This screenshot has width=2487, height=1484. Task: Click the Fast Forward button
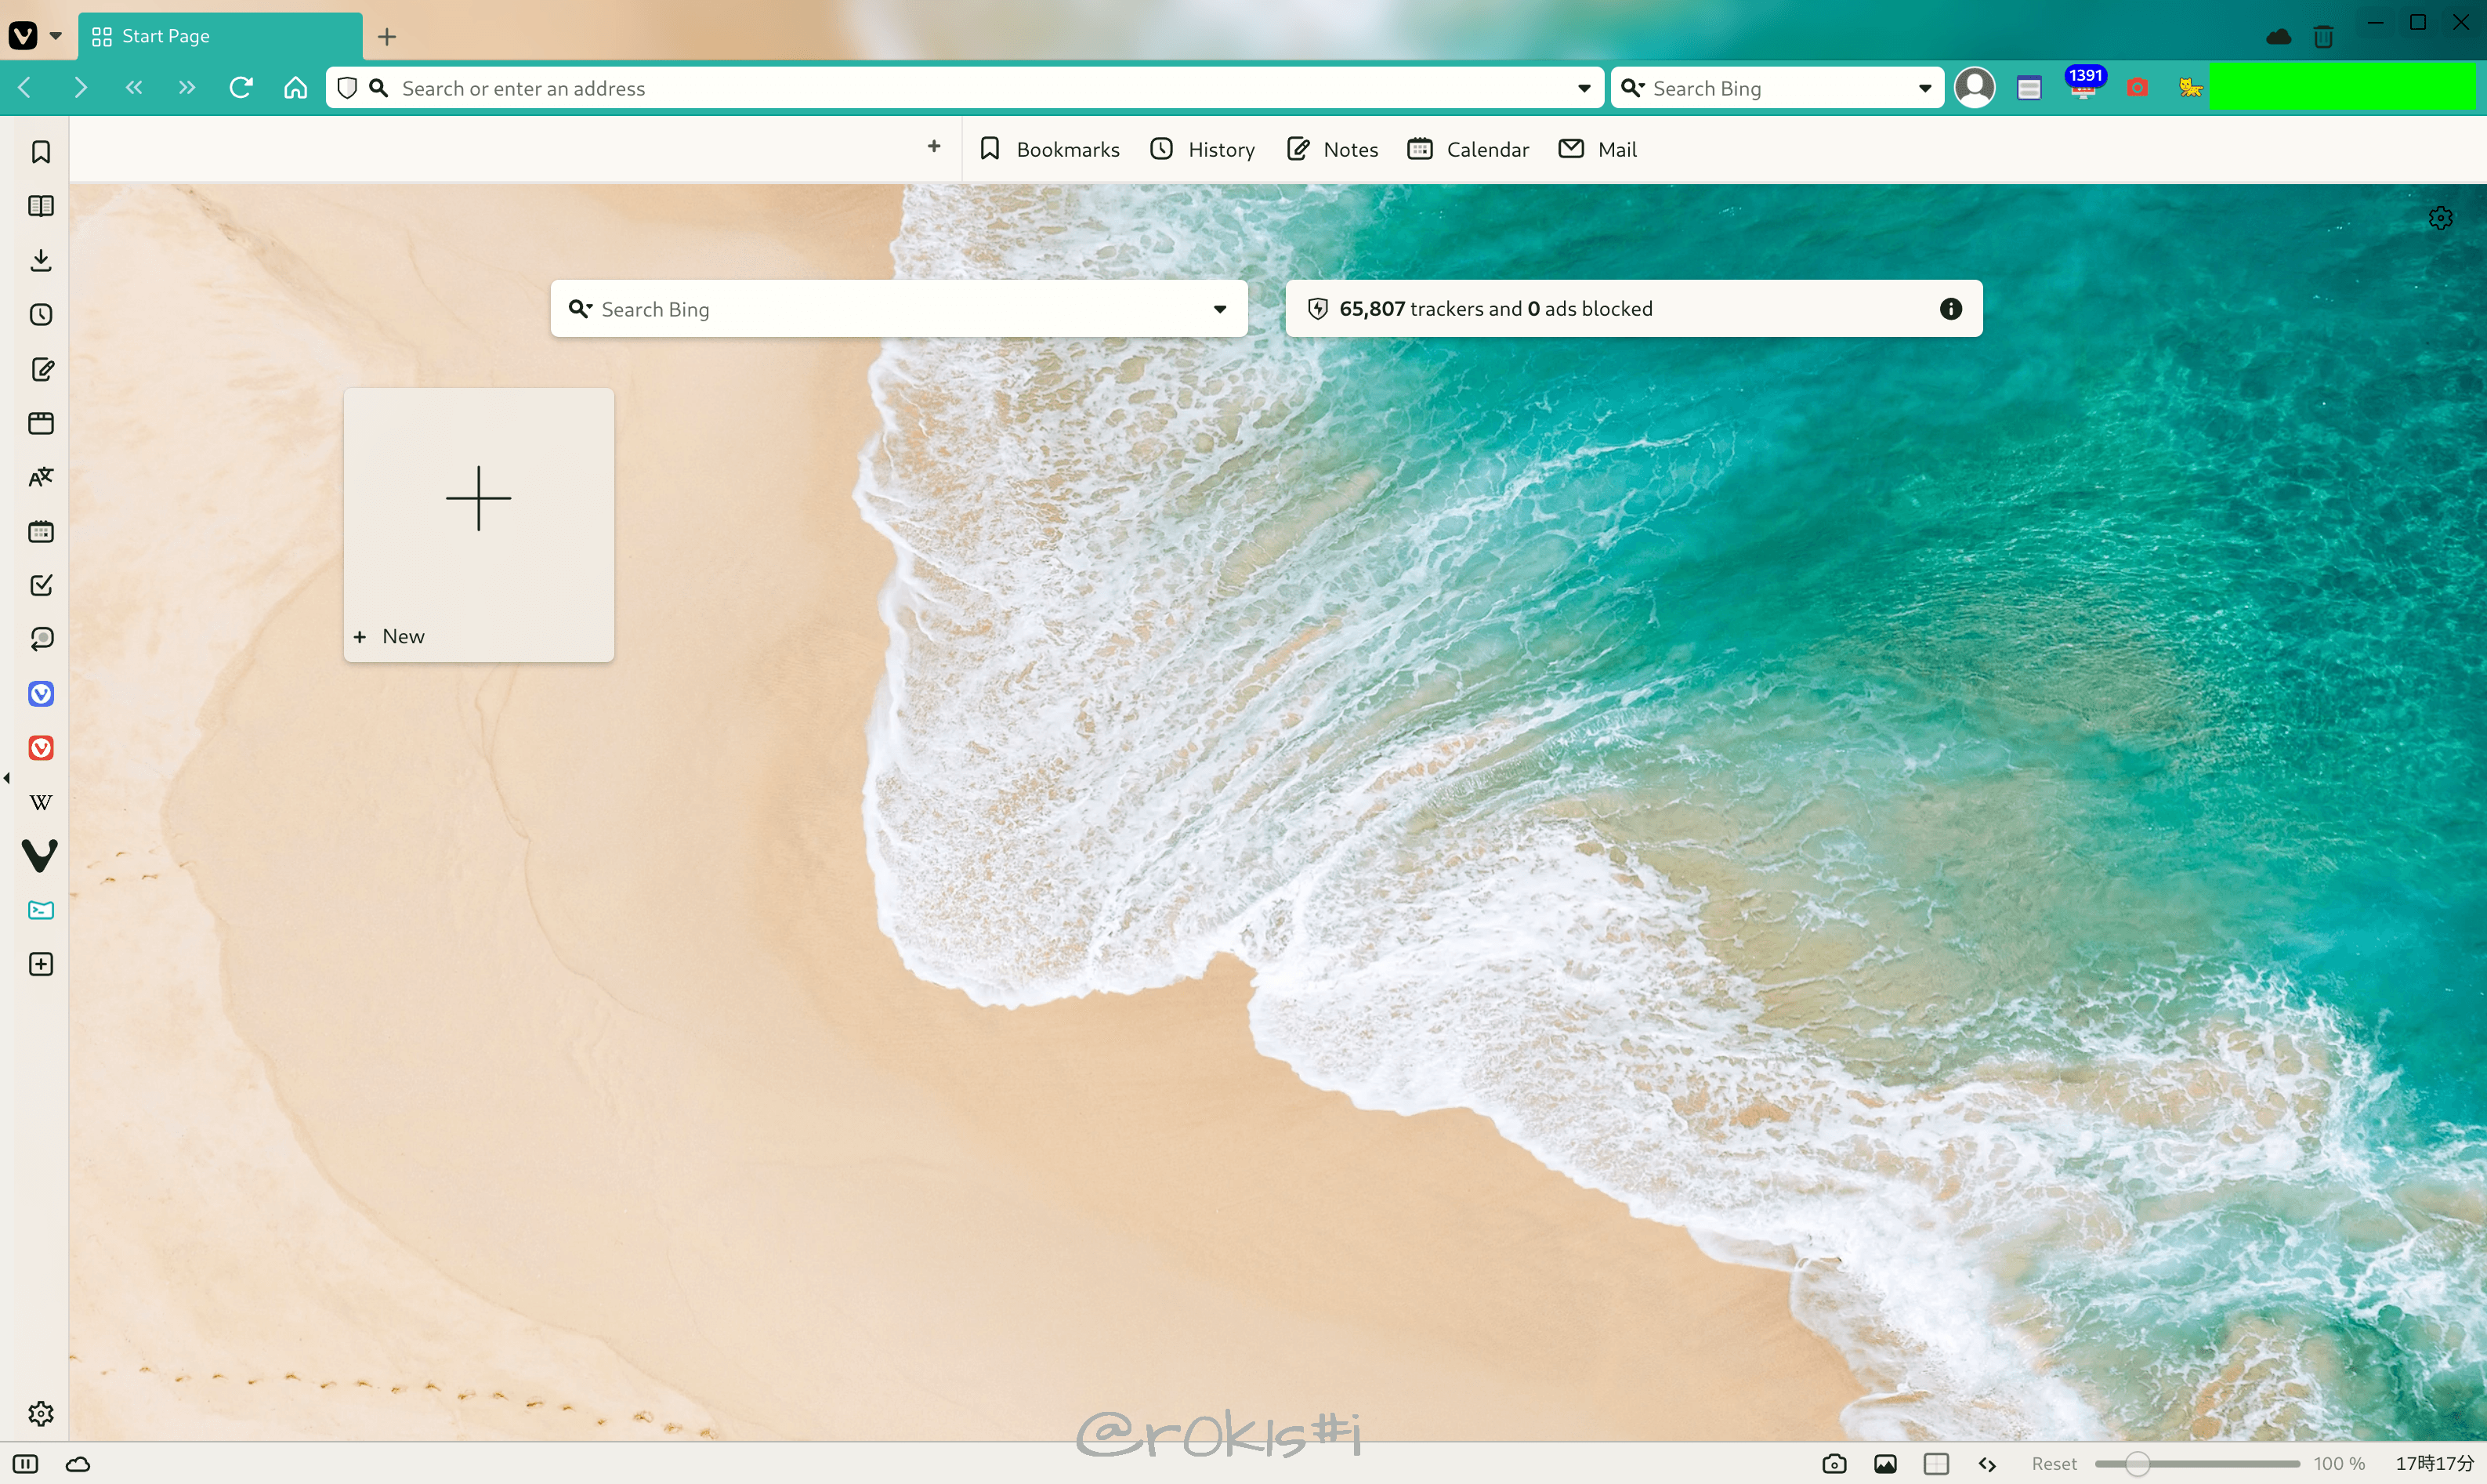(x=187, y=88)
